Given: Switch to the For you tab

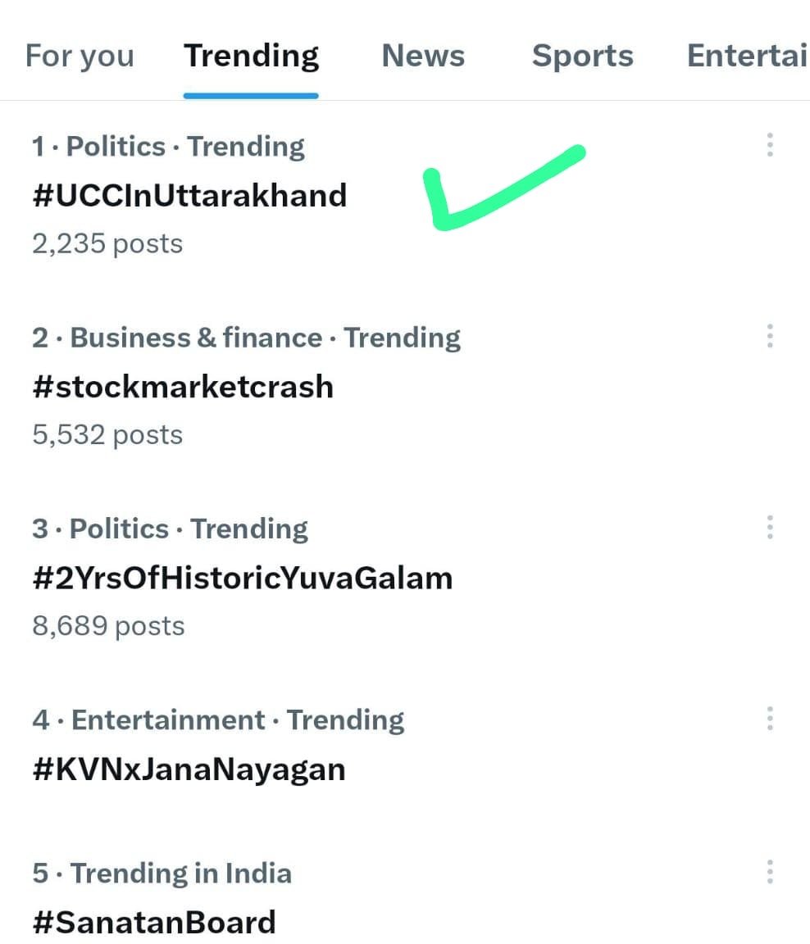Looking at the screenshot, I should [x=80, y=56].
